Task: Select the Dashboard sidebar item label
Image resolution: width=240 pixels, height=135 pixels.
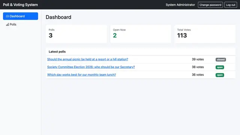Action: coord(17,16)
